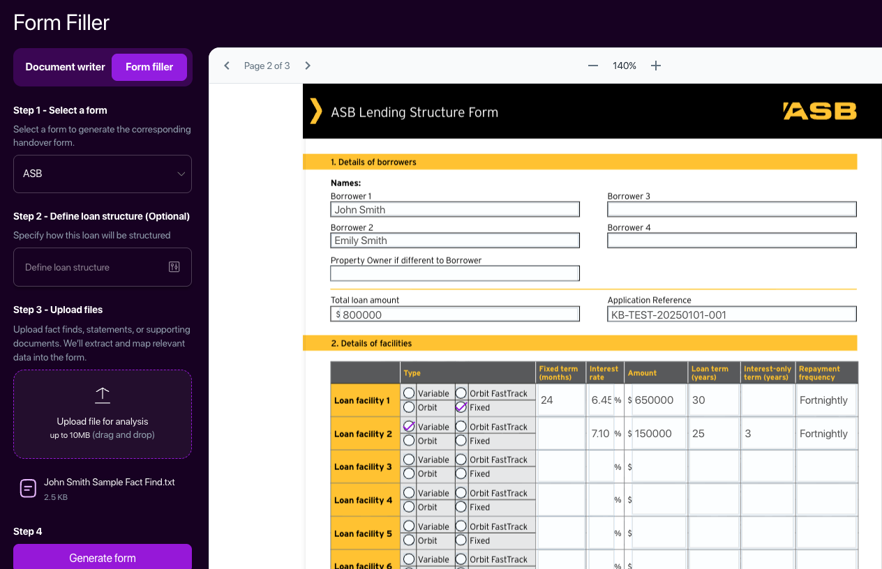This screenshot has height=569, width=882.
Task: Click Repayment frequency for Loan facility 1
Action: pyautogui.click(x=826, y=400)
